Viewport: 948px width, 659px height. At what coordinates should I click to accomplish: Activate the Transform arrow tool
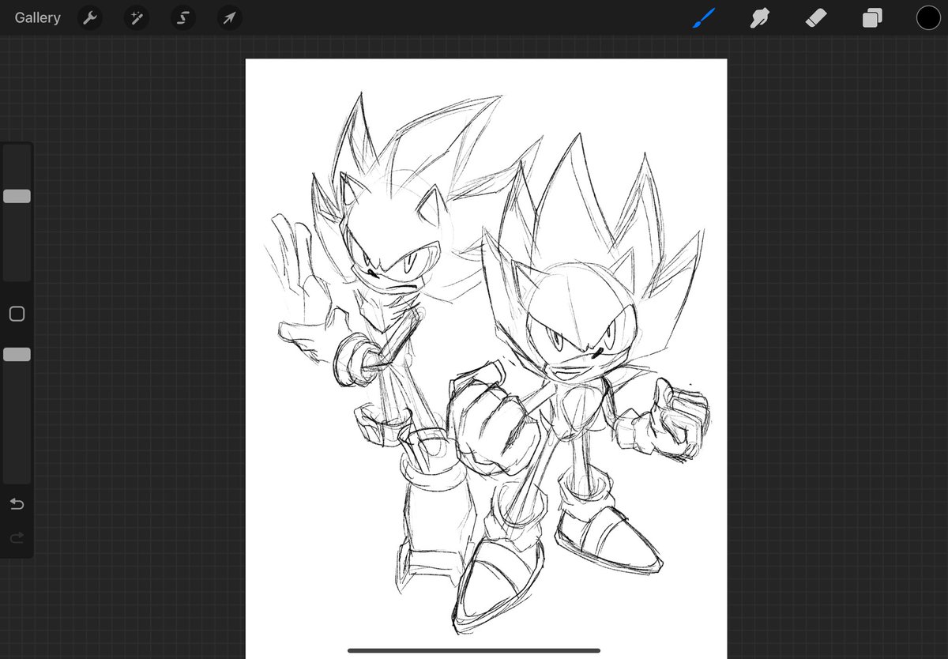[x=229, y=17]
